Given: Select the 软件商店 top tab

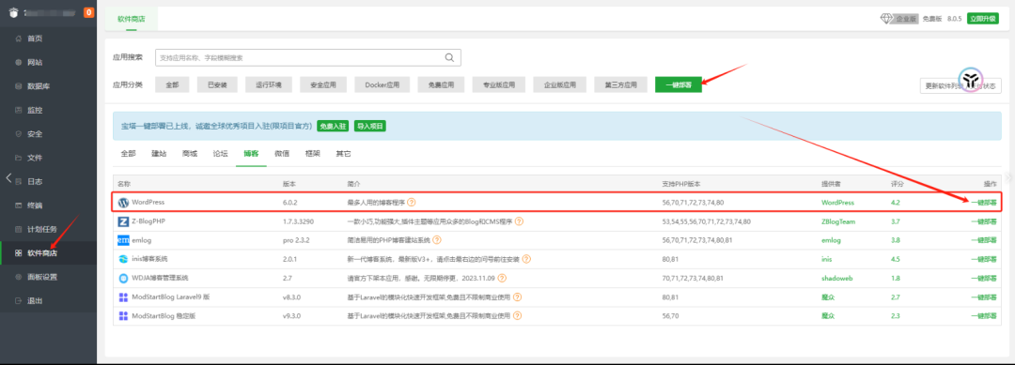Looking at the screenshot, I should (132, 20).
